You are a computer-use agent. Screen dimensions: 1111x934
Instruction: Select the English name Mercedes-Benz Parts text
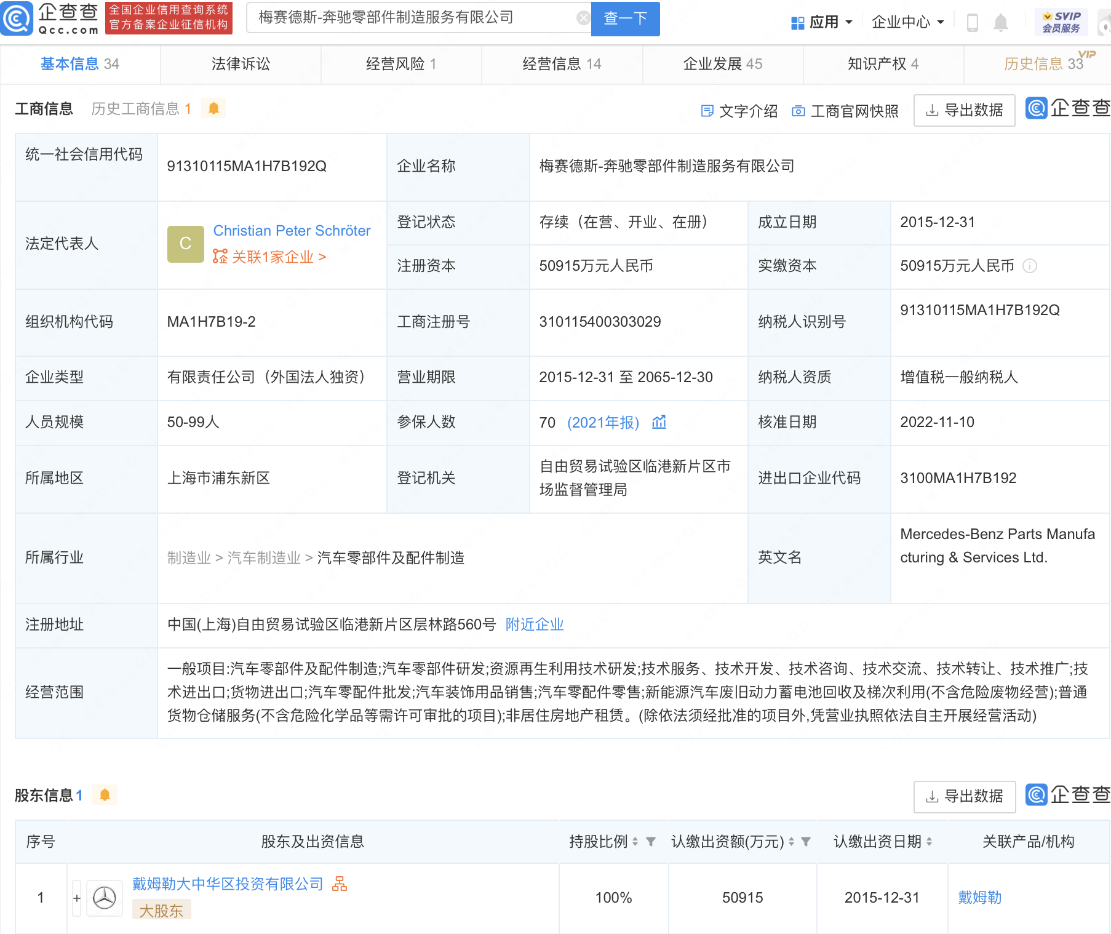tap(997, 546)
